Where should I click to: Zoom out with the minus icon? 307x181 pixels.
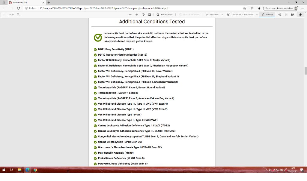[130, 14]
